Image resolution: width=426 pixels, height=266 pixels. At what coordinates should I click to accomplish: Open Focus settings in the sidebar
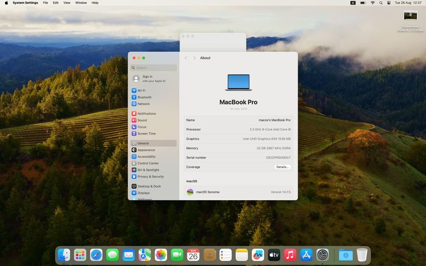(153, 127)
